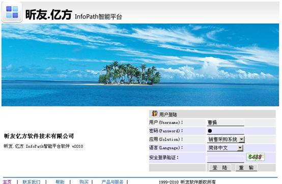Image resolution: width=282 pixels, height=184 pixels.
Task: Focus the Password input field
Action: point(225,131)
